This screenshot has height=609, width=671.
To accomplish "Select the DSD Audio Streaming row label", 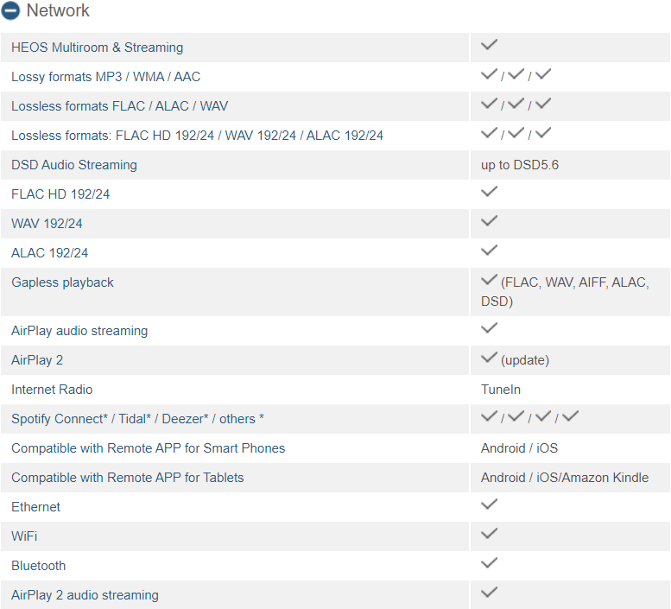I will [74, 165].
